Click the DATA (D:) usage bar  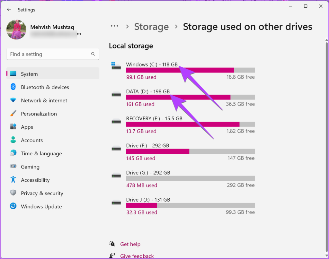click(190, 97)
